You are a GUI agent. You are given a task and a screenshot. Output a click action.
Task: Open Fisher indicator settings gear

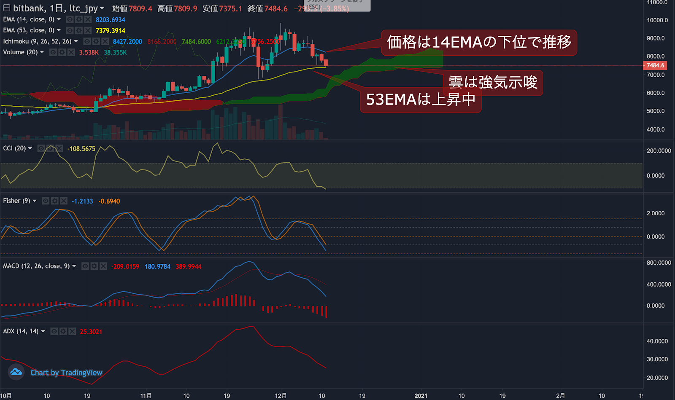[x=54, y=201]
